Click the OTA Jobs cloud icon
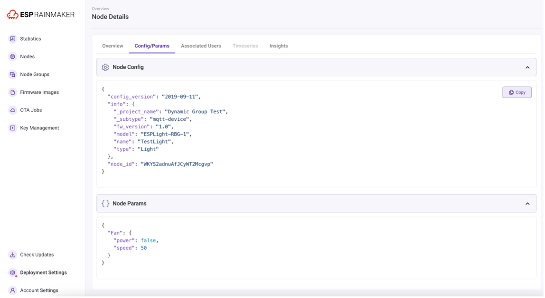545x298 pixels. tap(12, 110)
